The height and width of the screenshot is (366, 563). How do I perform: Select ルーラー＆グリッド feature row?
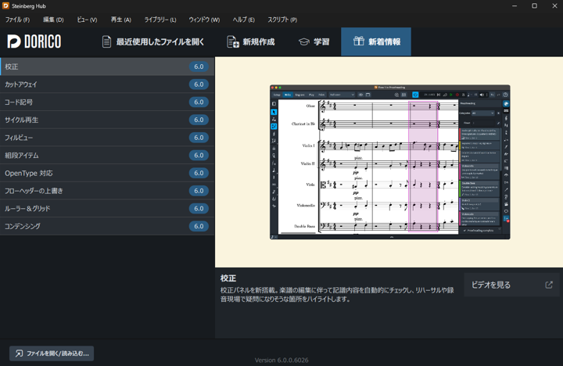pyautogui.click(x=107, y=208)
